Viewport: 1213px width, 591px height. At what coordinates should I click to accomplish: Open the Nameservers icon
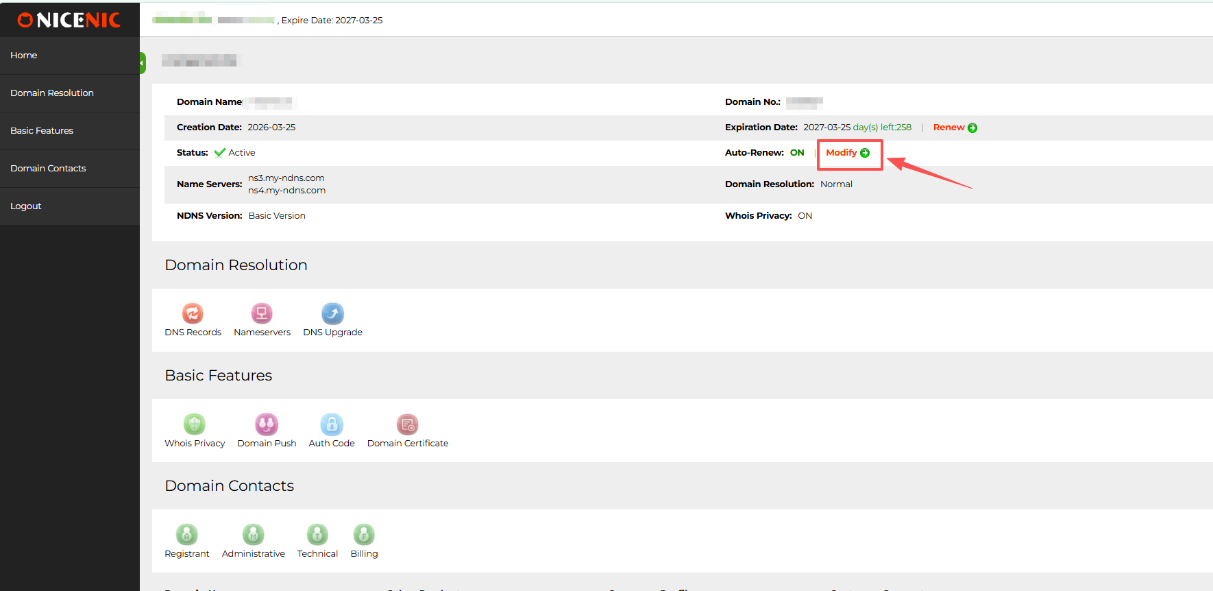(262, 313)
